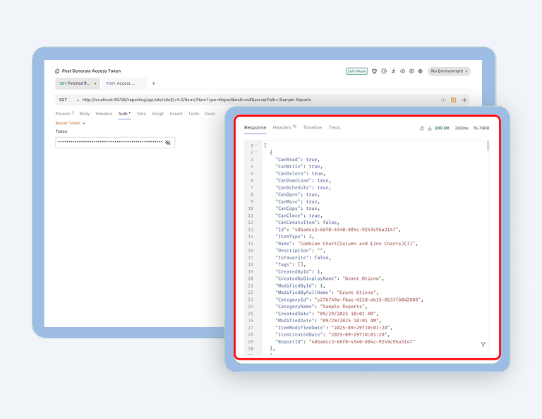This screenshot has height=419, width=542.
Task: Click the "CanSchedule": true line
Action: pyautogui.click(x=303, y=188)
